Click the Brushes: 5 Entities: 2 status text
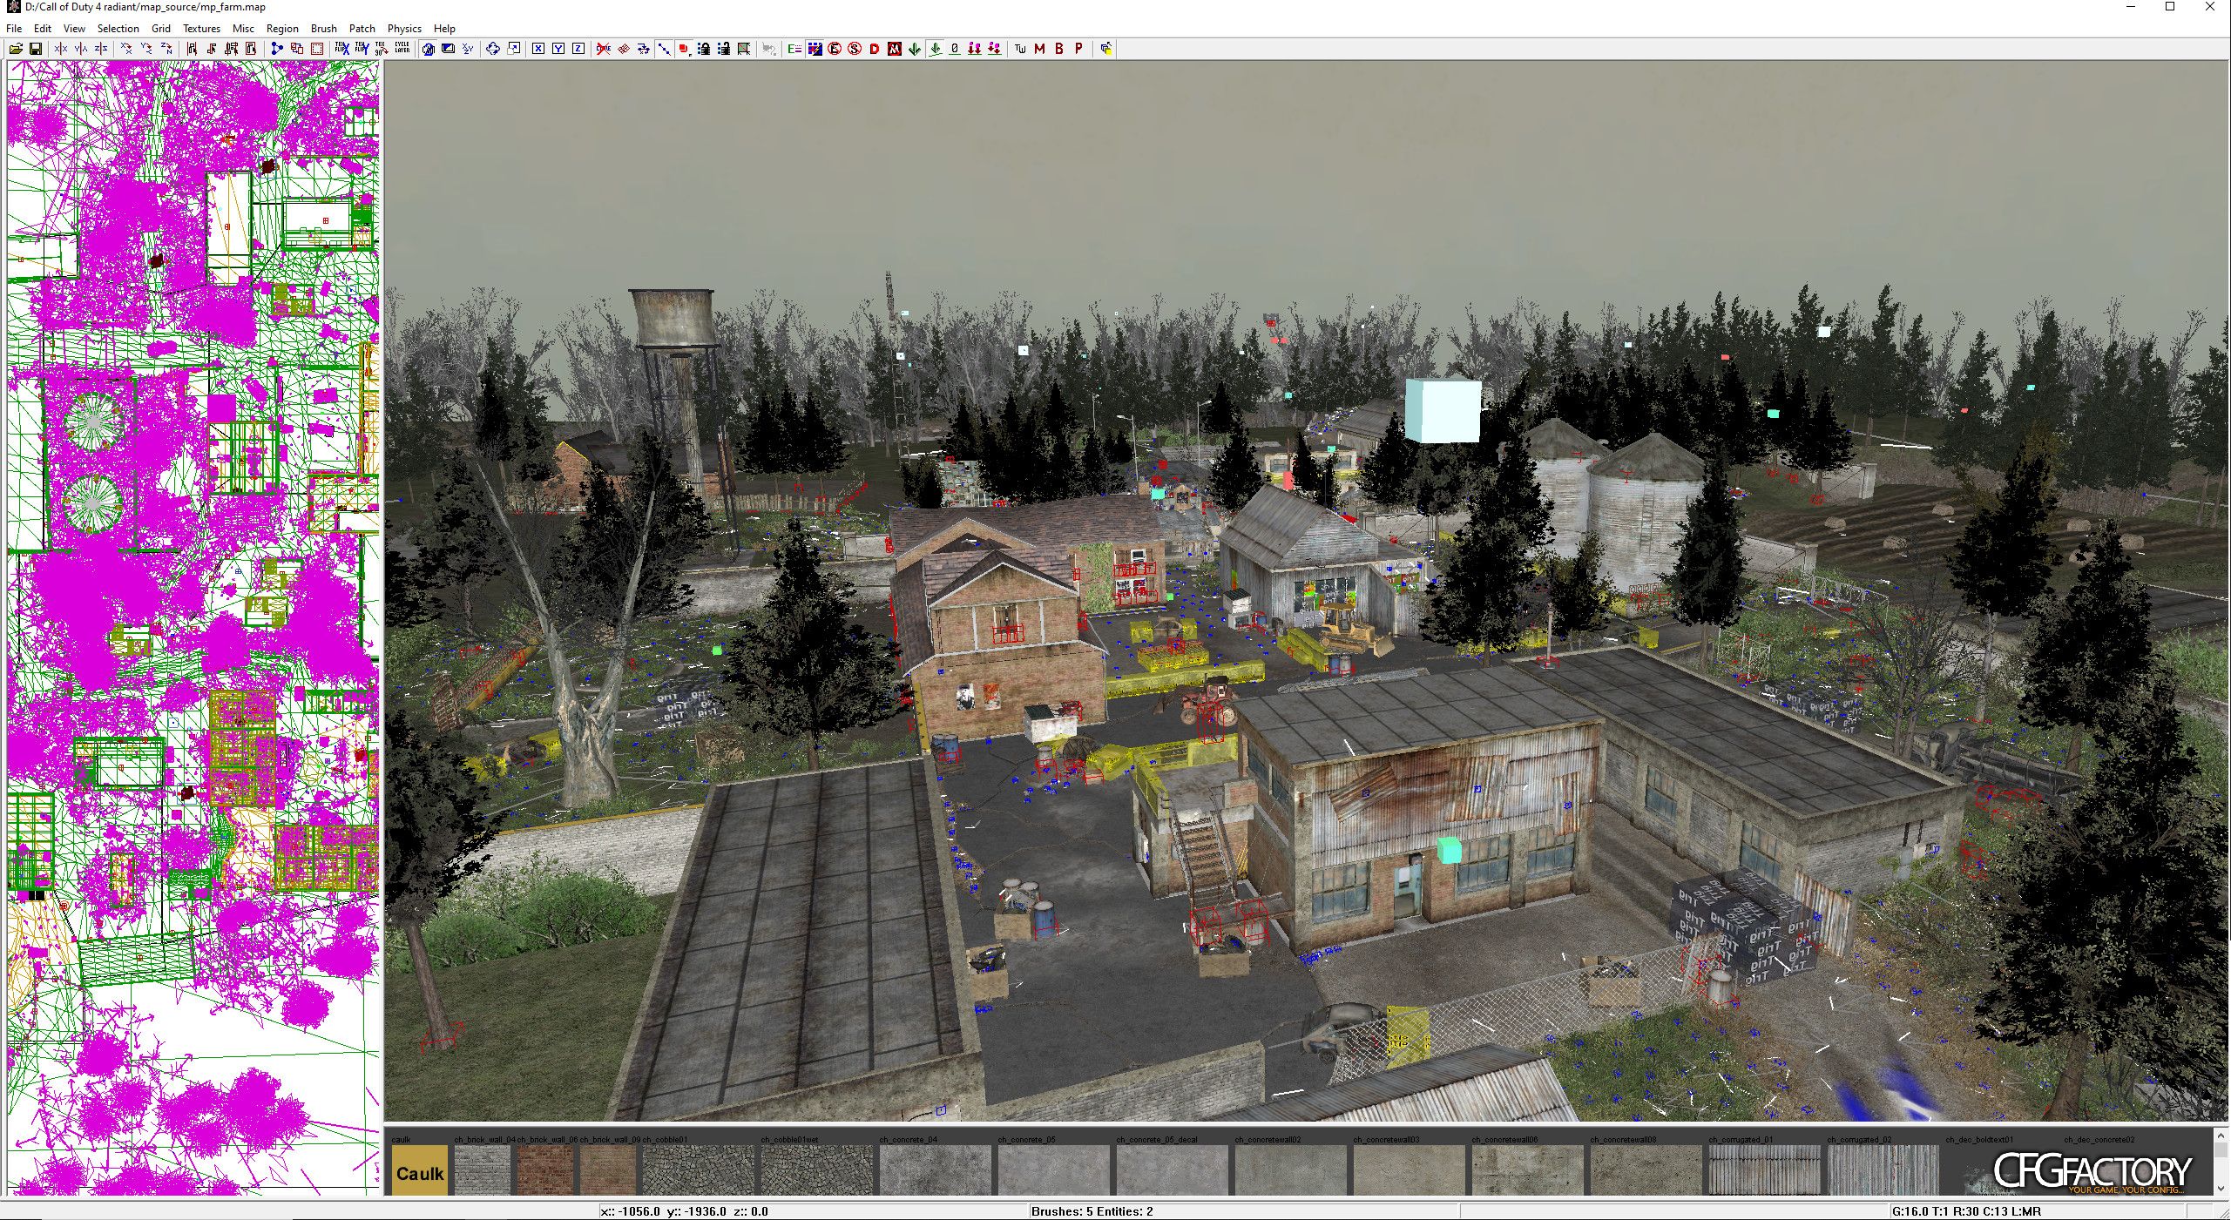The image size is (2231, 1220). [1092, 1211]
